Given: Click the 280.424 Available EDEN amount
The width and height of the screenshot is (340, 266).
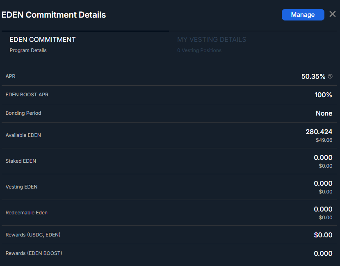Looking at the screenshot, I should click(x=319, y=132).
